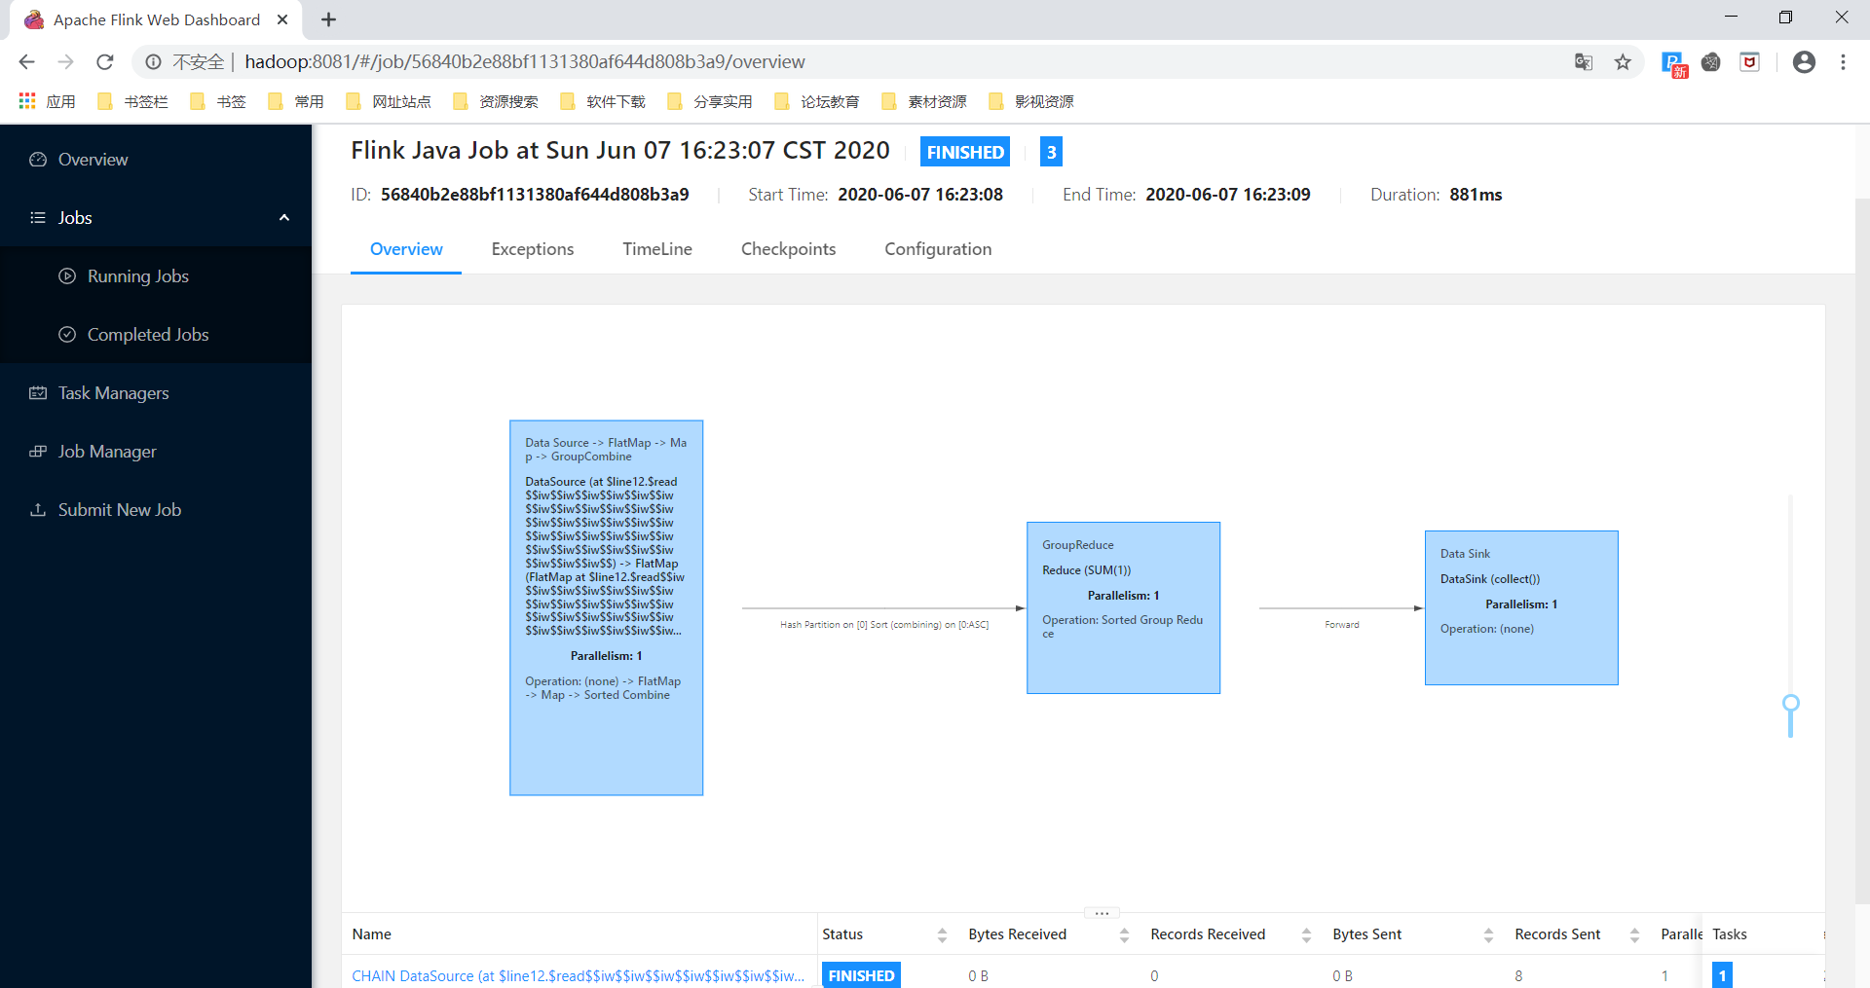Open the 资源搜索 bookmark folder
The width and height of the screenshot is (1870, 988).
495,101
